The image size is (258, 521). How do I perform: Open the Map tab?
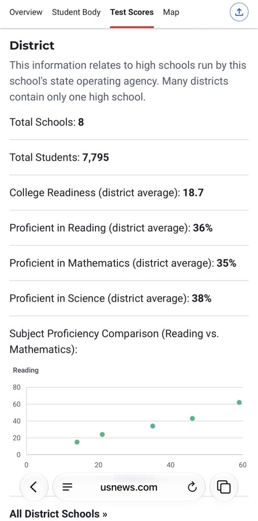171,12
